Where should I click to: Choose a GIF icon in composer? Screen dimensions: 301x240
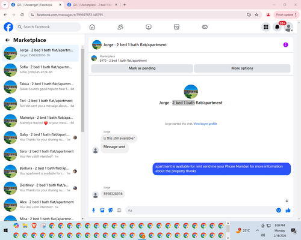[119, 210]
